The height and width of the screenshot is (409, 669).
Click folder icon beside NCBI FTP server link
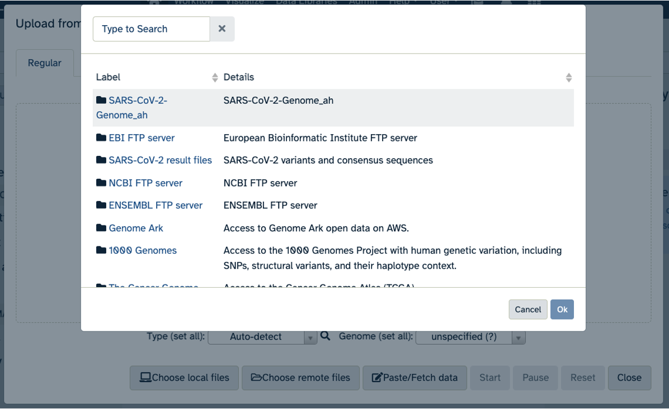(x=101, y=183)
